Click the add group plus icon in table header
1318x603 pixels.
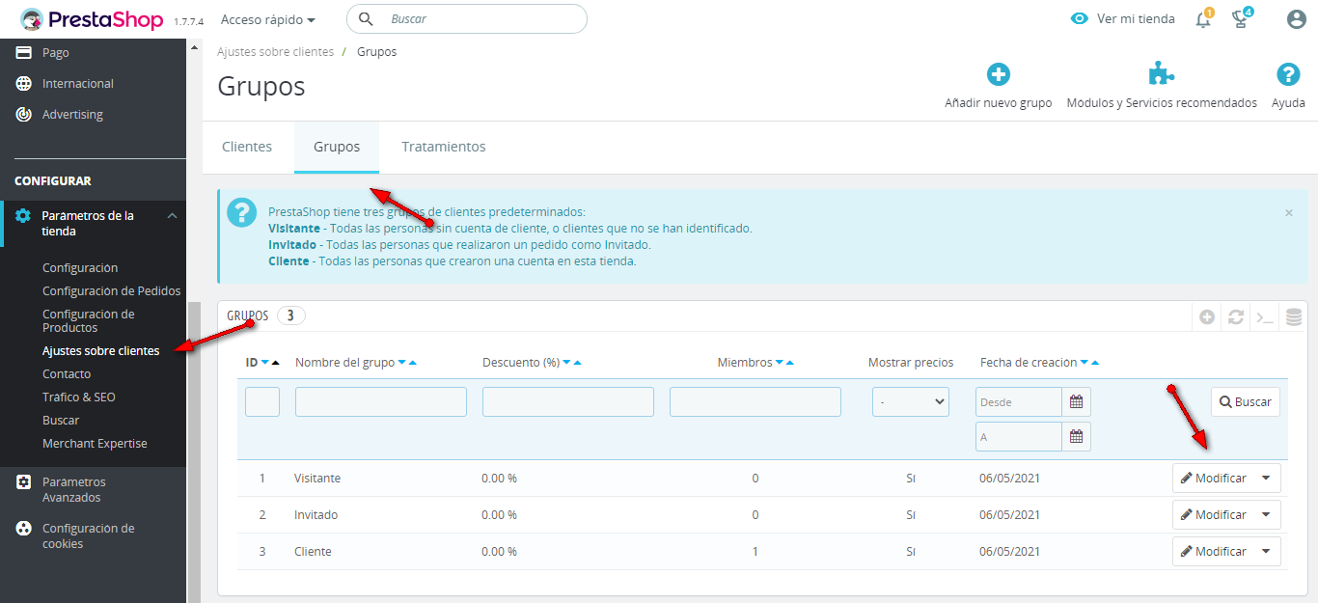[x=1207, y=316]
